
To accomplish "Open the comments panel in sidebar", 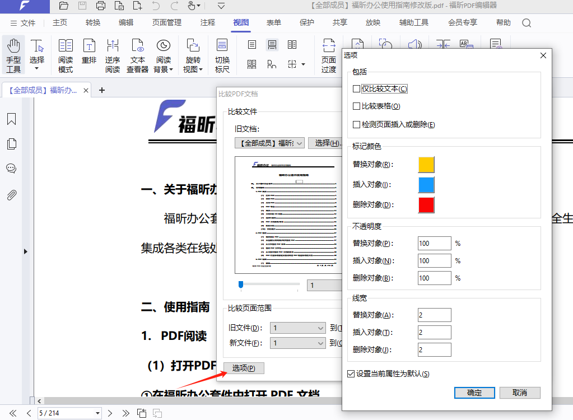I will [11, 169].
